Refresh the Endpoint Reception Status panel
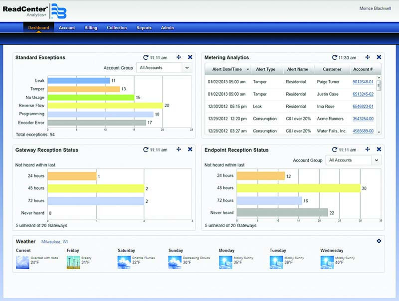 (x=335, y=150)
